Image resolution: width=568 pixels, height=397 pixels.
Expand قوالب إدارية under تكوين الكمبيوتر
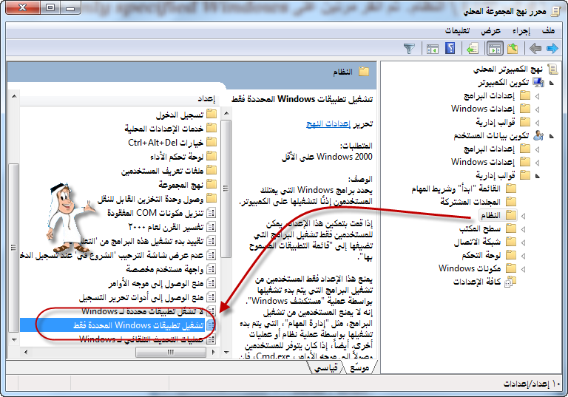[537, 123]
